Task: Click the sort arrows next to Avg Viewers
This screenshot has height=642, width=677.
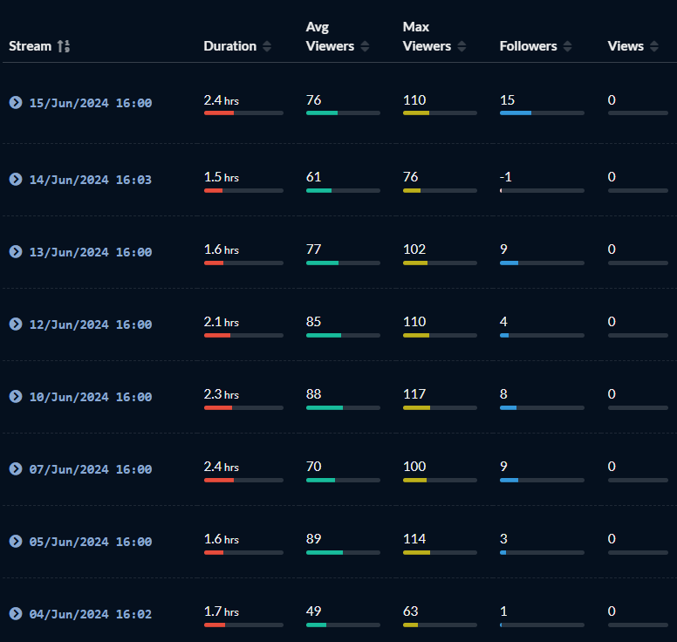Action: click(x=365, y=46)
